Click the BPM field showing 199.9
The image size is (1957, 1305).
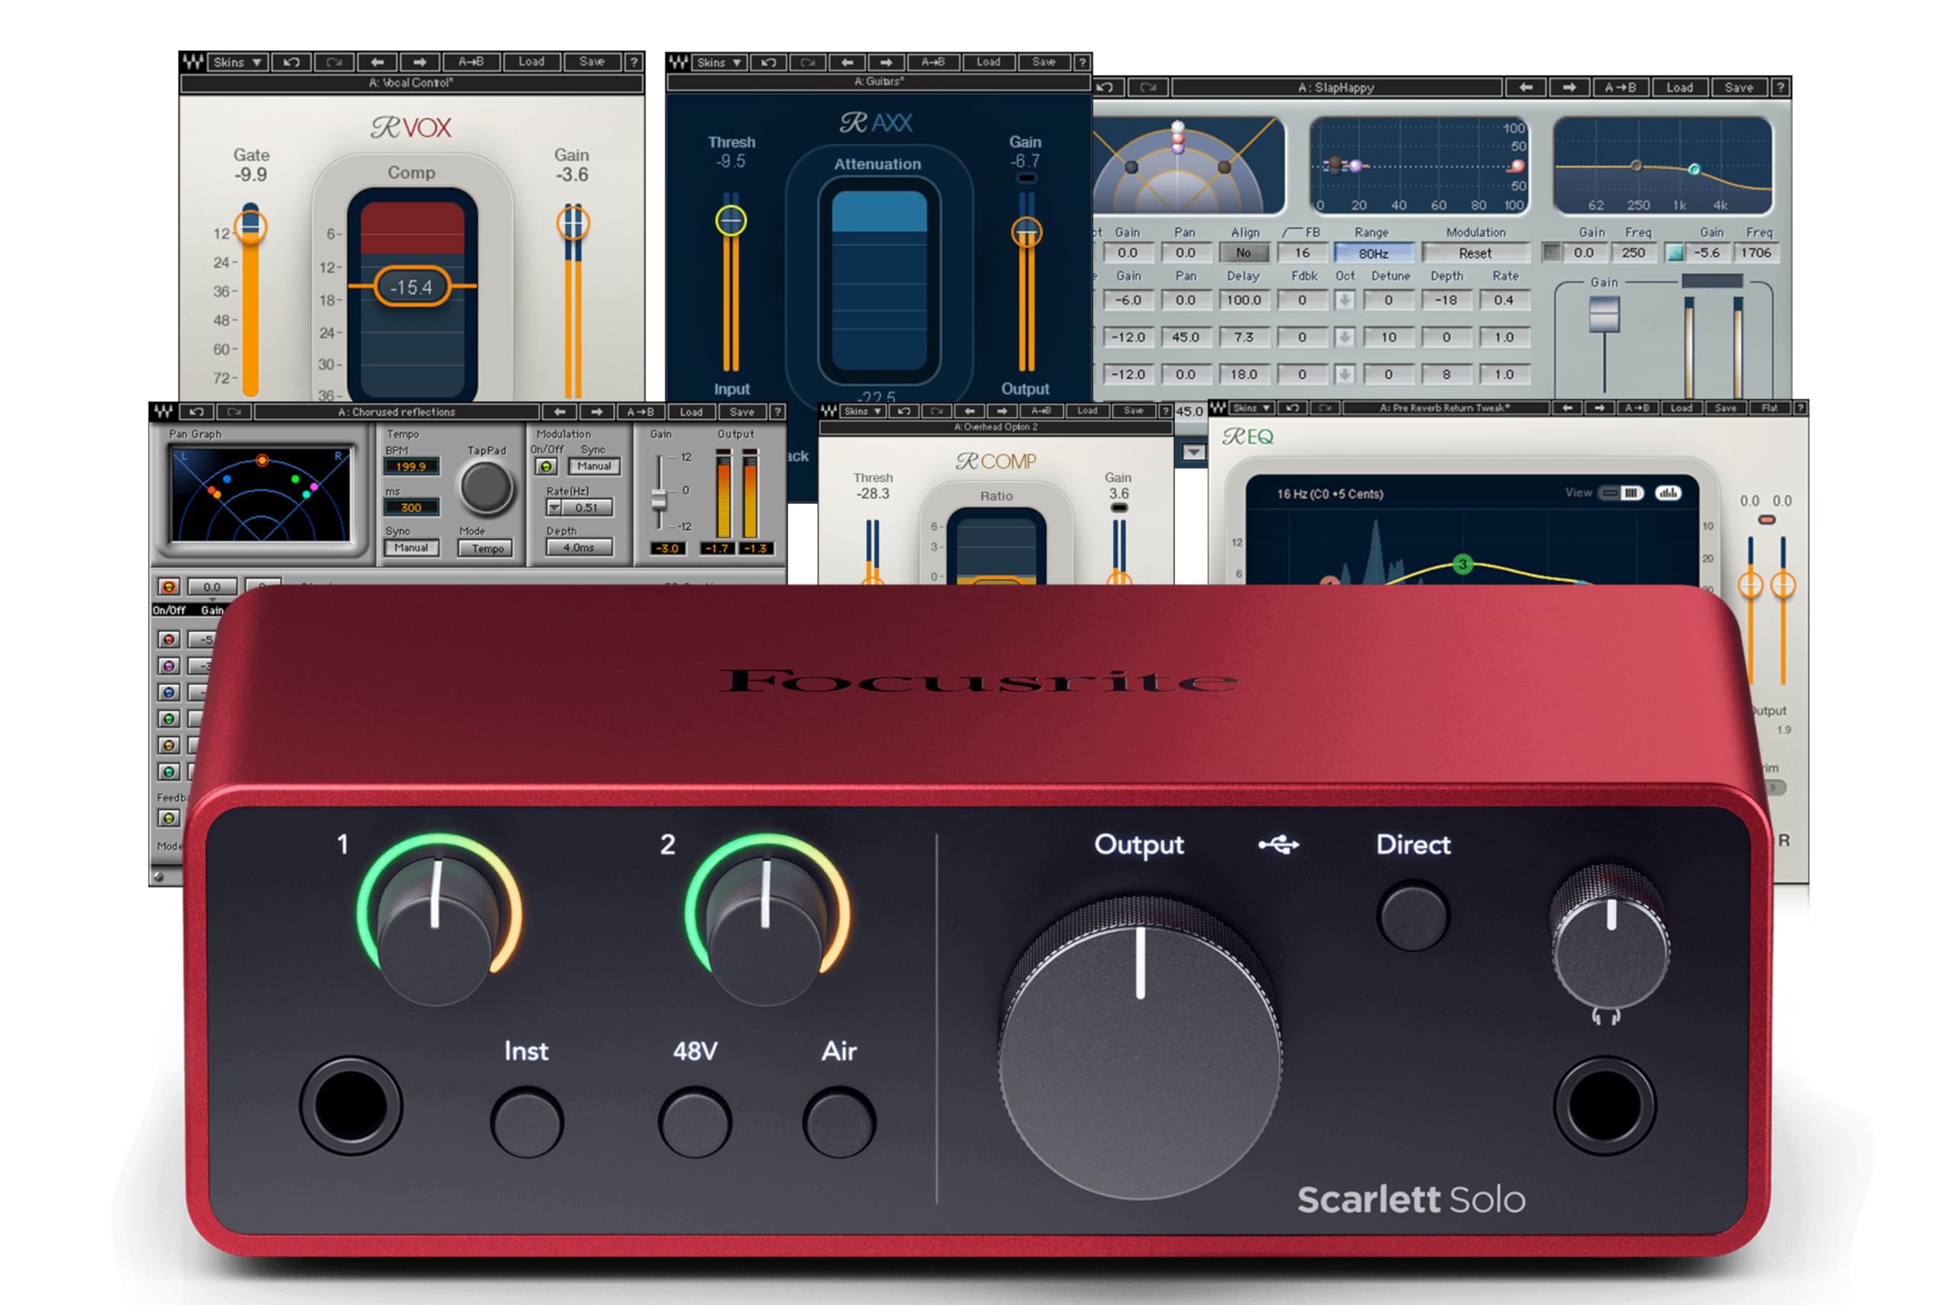(x=412, y=467)
